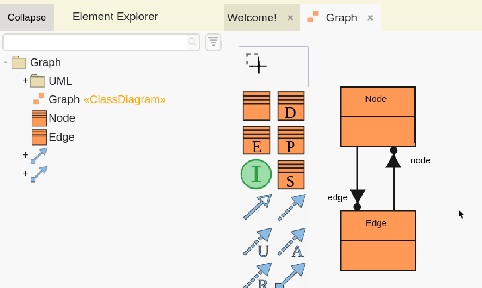Select the Generalization hollow arrow tool
Image resolution: width=482 pixels, height=288 pixels.
coord(257,206)
